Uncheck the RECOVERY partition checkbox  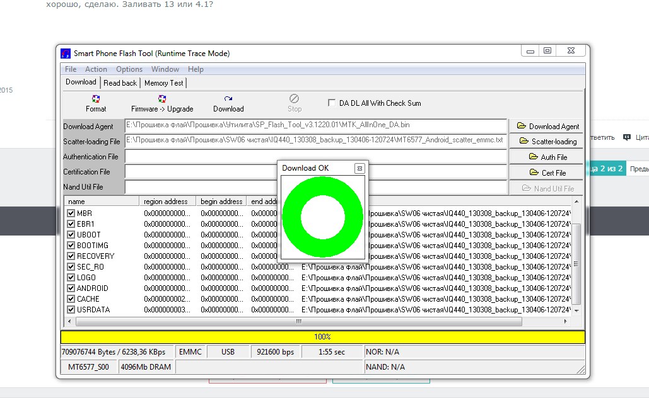click(71, 256)
